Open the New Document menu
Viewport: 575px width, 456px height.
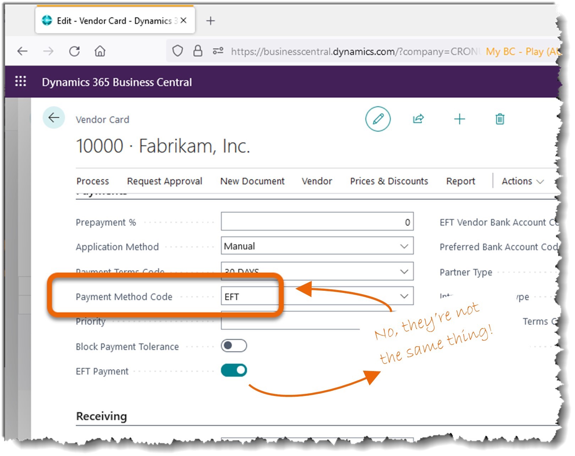click(x=252, y=181)
